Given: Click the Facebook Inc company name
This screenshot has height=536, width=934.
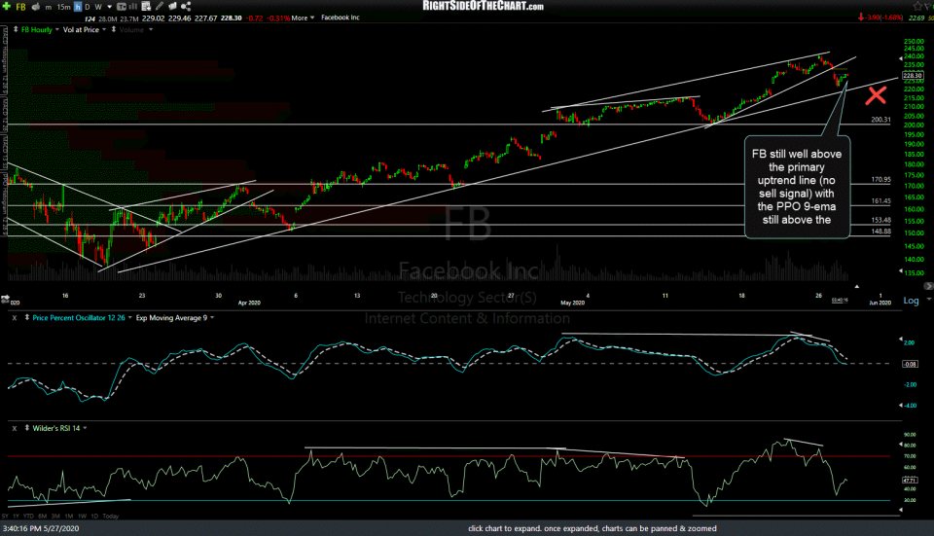Looking at the screenshot, I should click(x=341, y=18).
